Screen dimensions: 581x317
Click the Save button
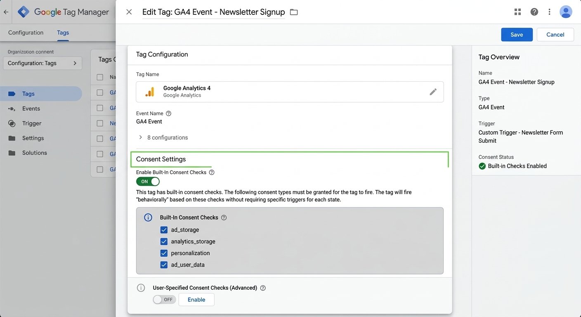pos(517,35)
